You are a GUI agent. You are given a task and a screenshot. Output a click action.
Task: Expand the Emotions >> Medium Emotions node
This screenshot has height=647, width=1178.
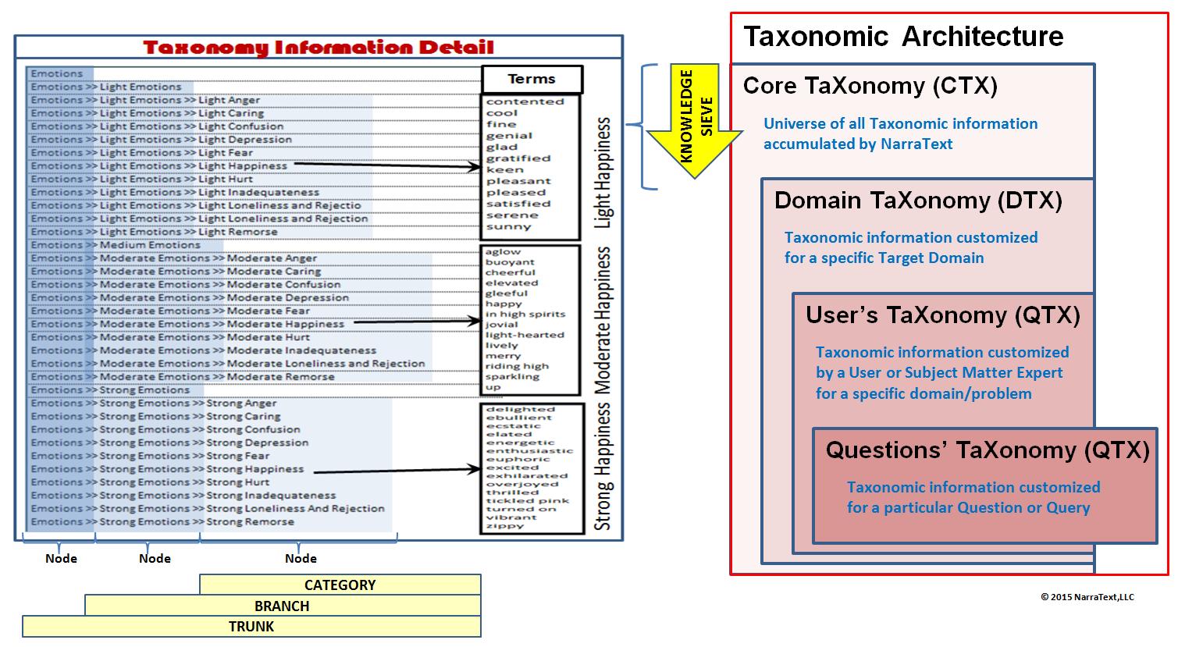[x=116, y=245]
